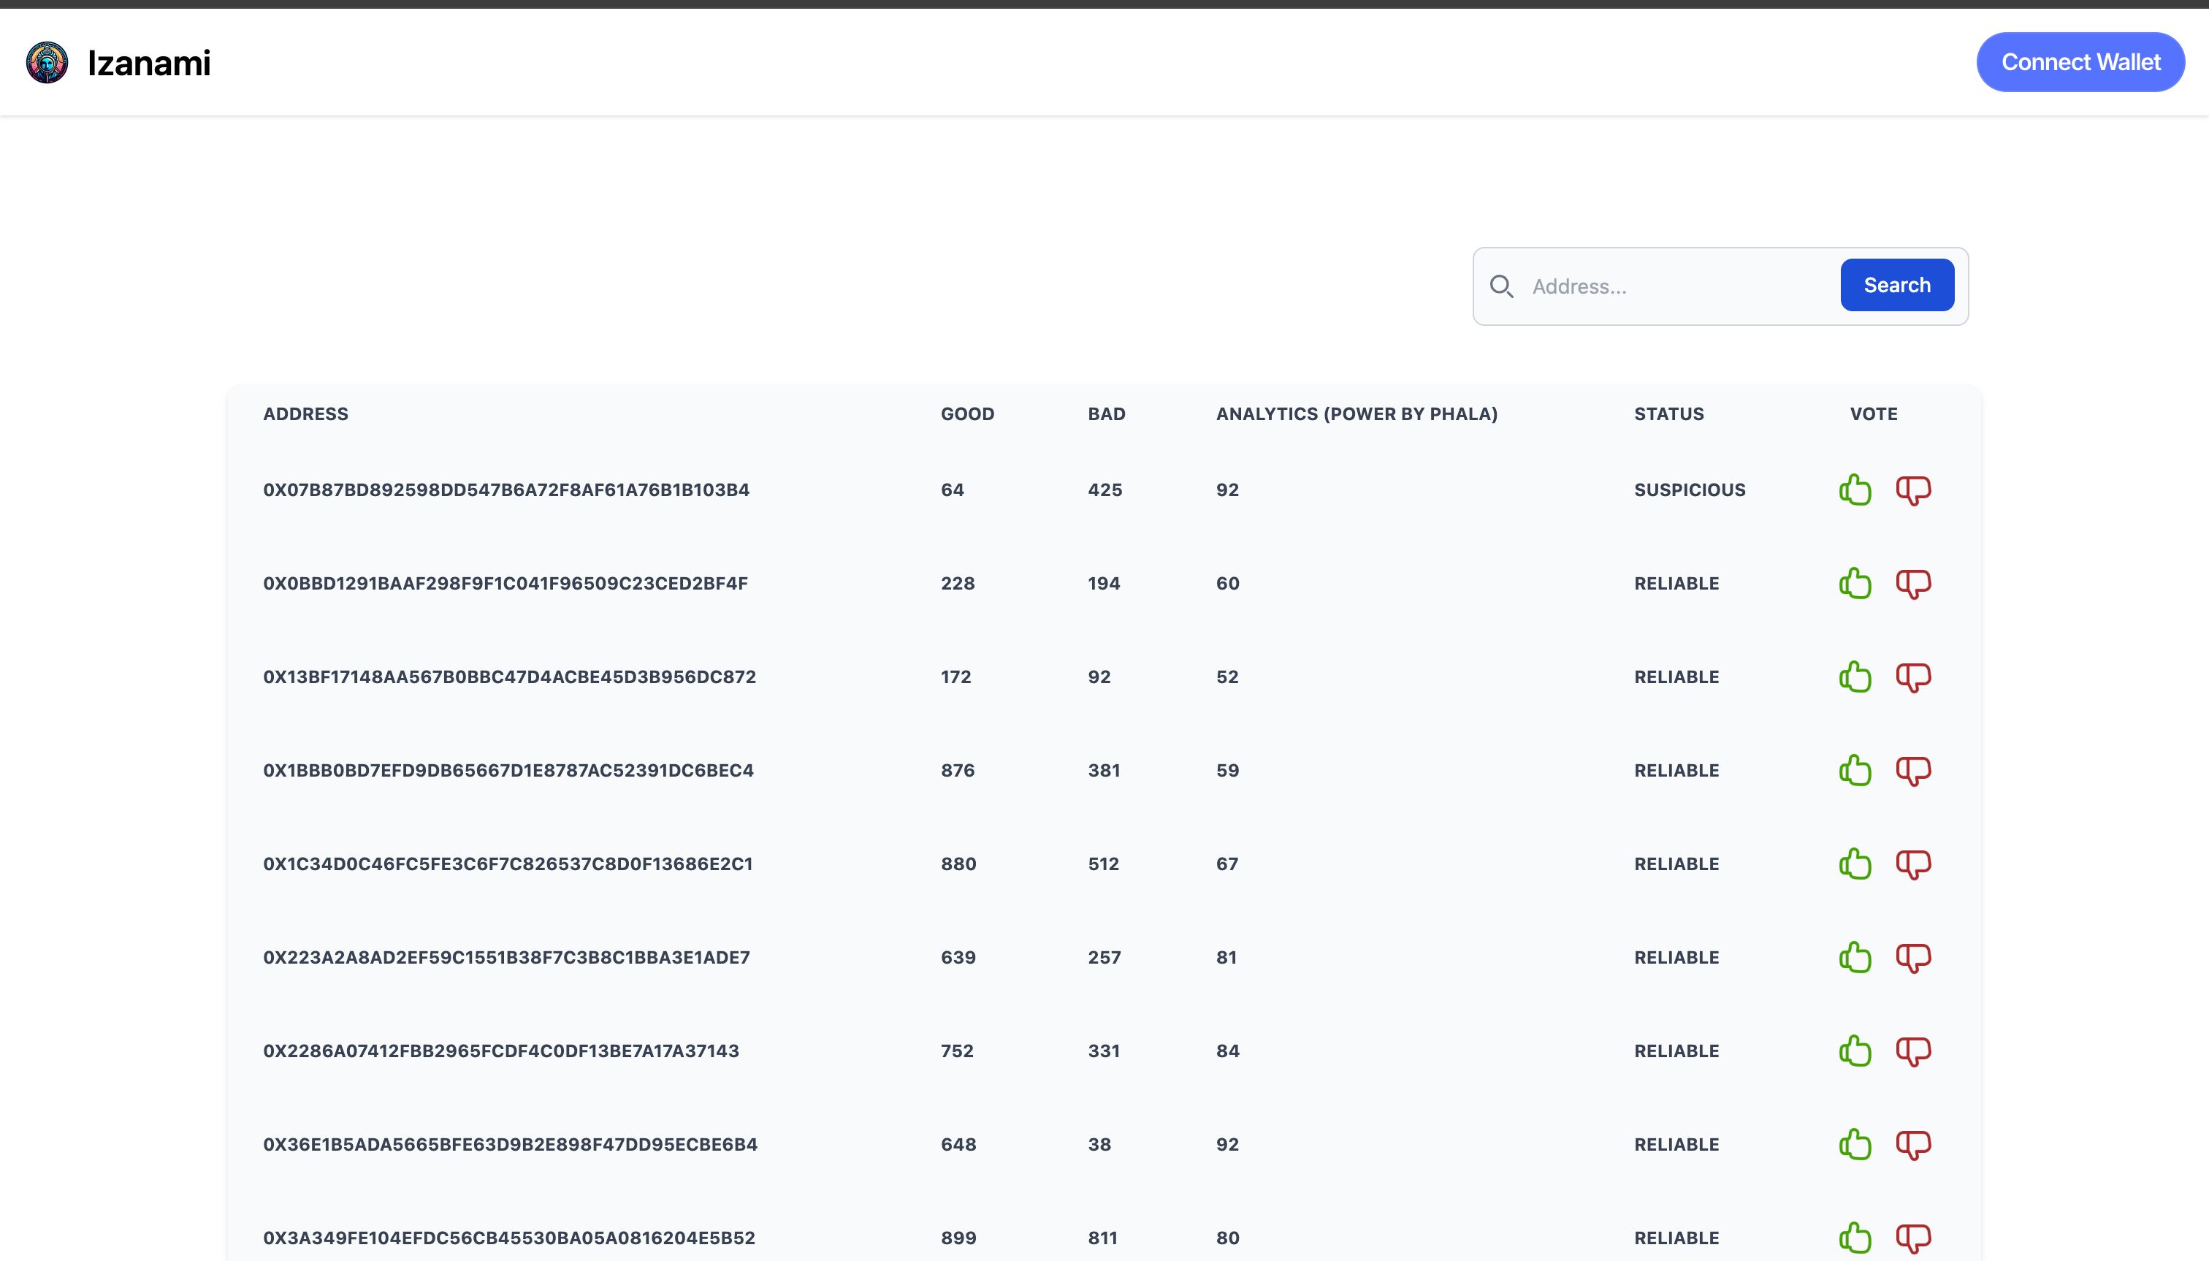
Task: Select address 0X3A349FE104EFDC56CB45530BA05A0816204E5B52
Action: 509,1238
